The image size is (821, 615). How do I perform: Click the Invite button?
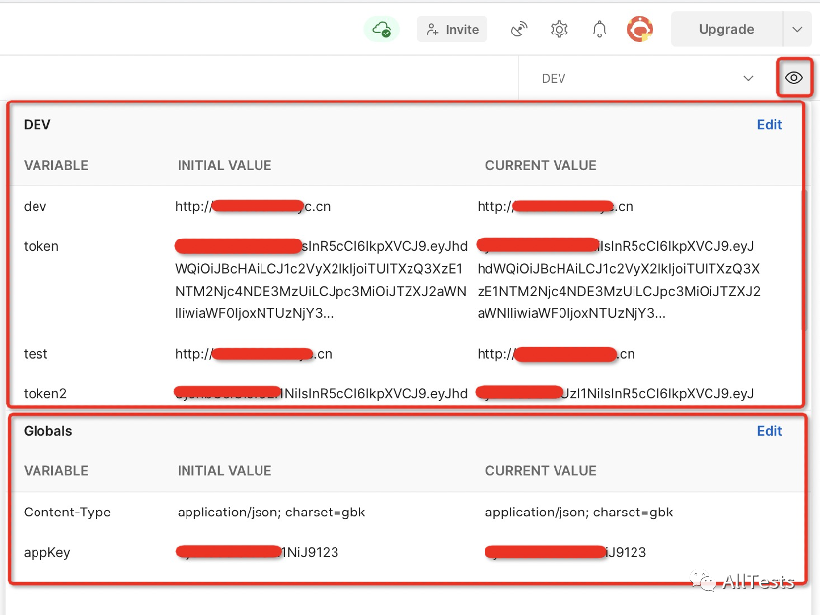[452, 29]
